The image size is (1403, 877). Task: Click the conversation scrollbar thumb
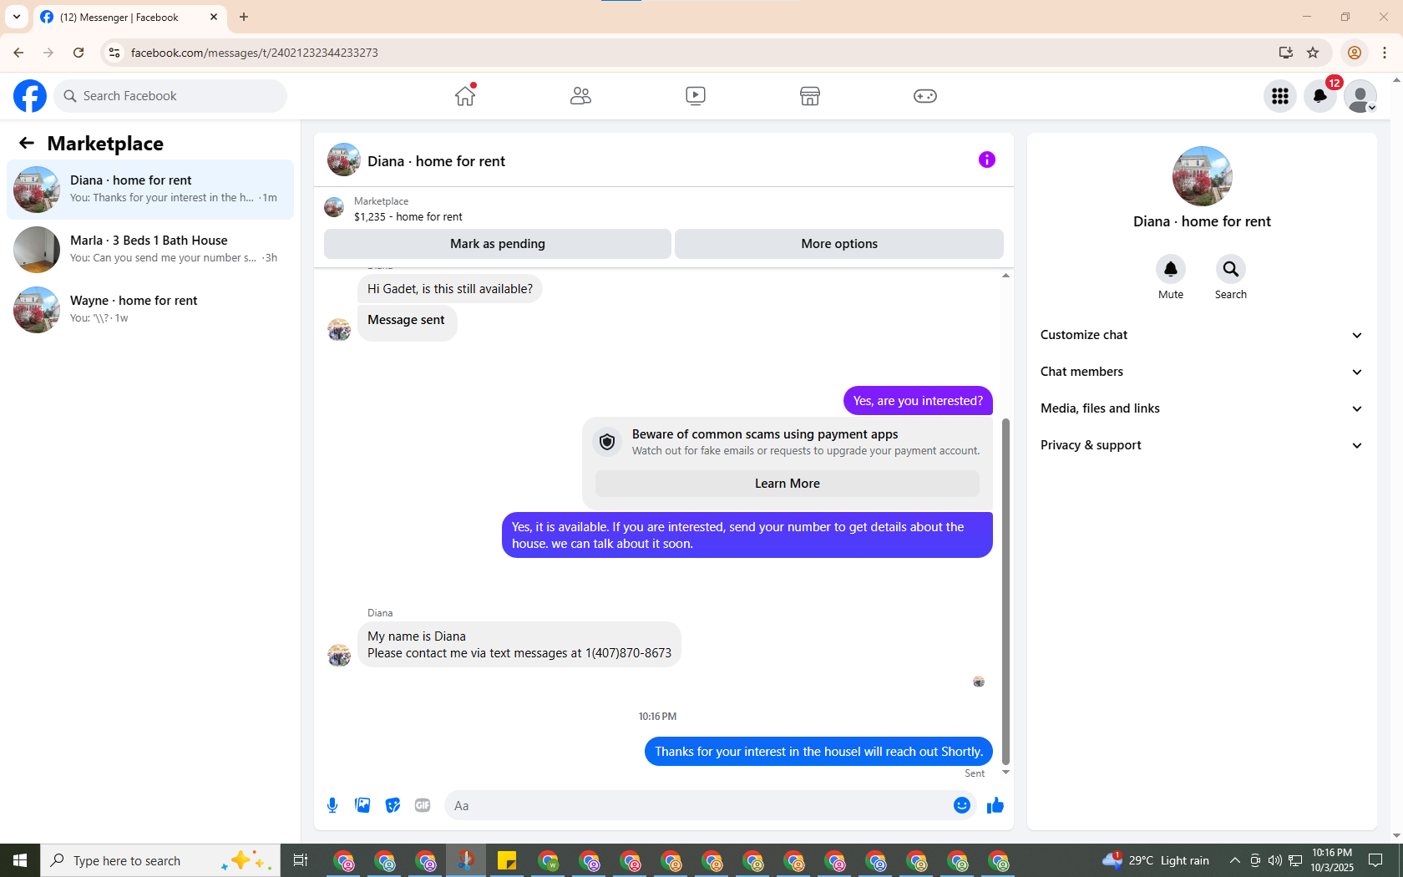click(1005, 591)
